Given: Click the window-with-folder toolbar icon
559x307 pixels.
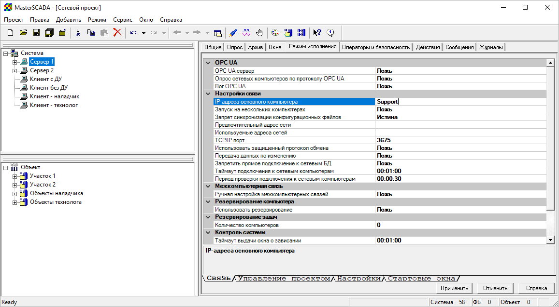Looking at the screenshot, I should 217,33.
